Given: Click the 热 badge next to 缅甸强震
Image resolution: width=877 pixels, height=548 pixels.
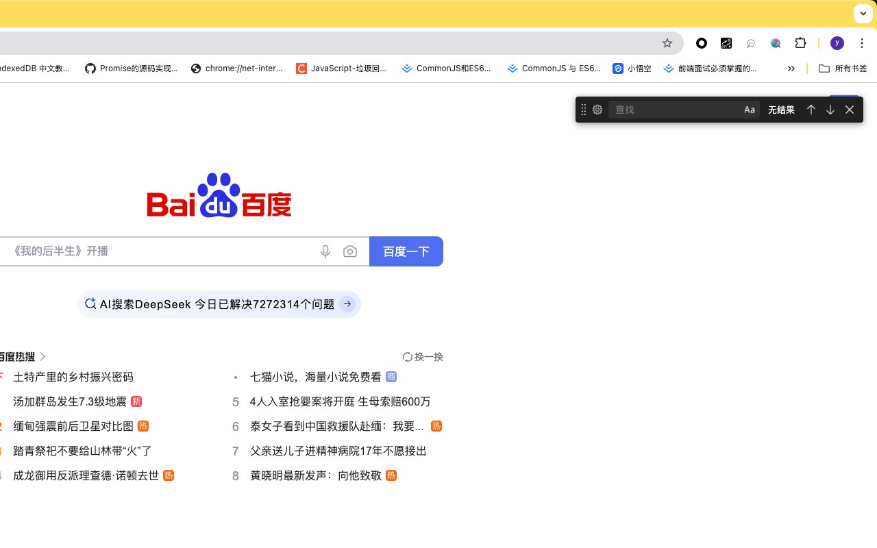Looking at the screenshot, I should [143, 426].
